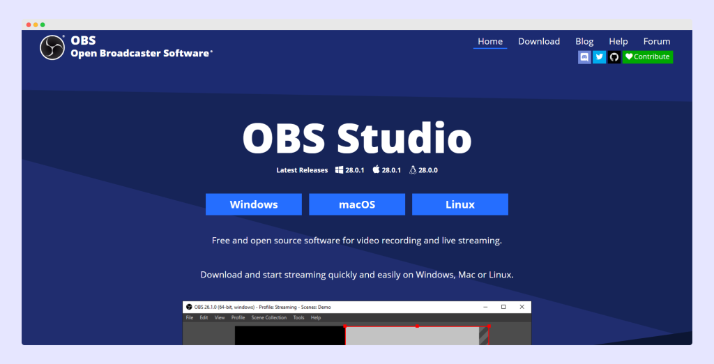The image size is (714, 364).
Task: Open the Blog nav item
Action: click(584, 41)
